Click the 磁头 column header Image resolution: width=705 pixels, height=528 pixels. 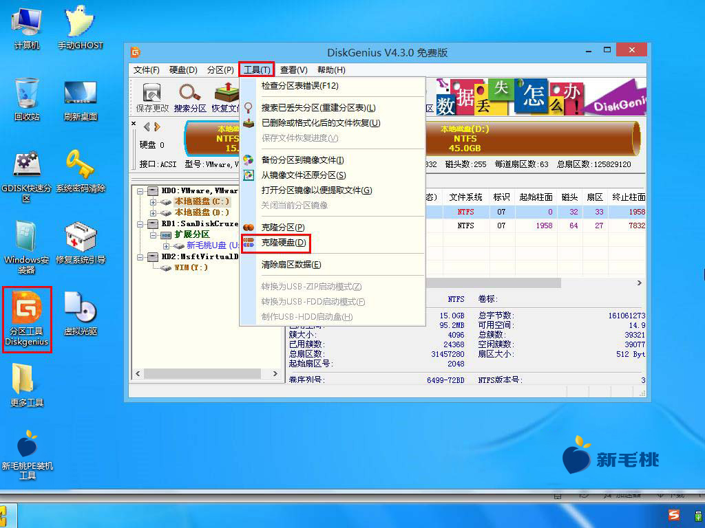click(569, 197)
